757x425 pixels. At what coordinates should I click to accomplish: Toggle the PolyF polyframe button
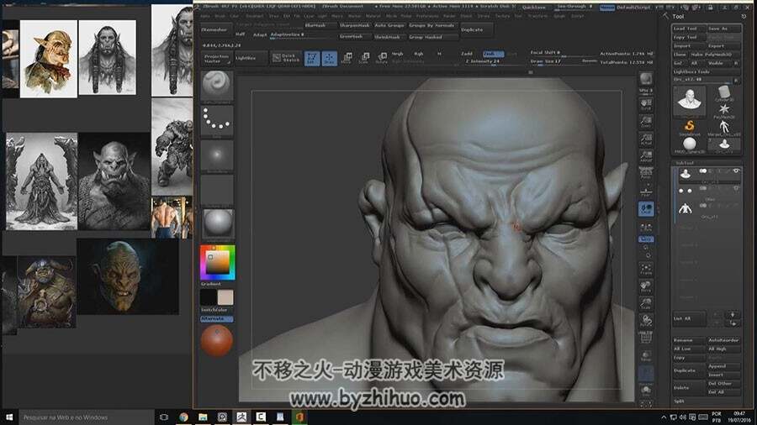pos(646,338)
